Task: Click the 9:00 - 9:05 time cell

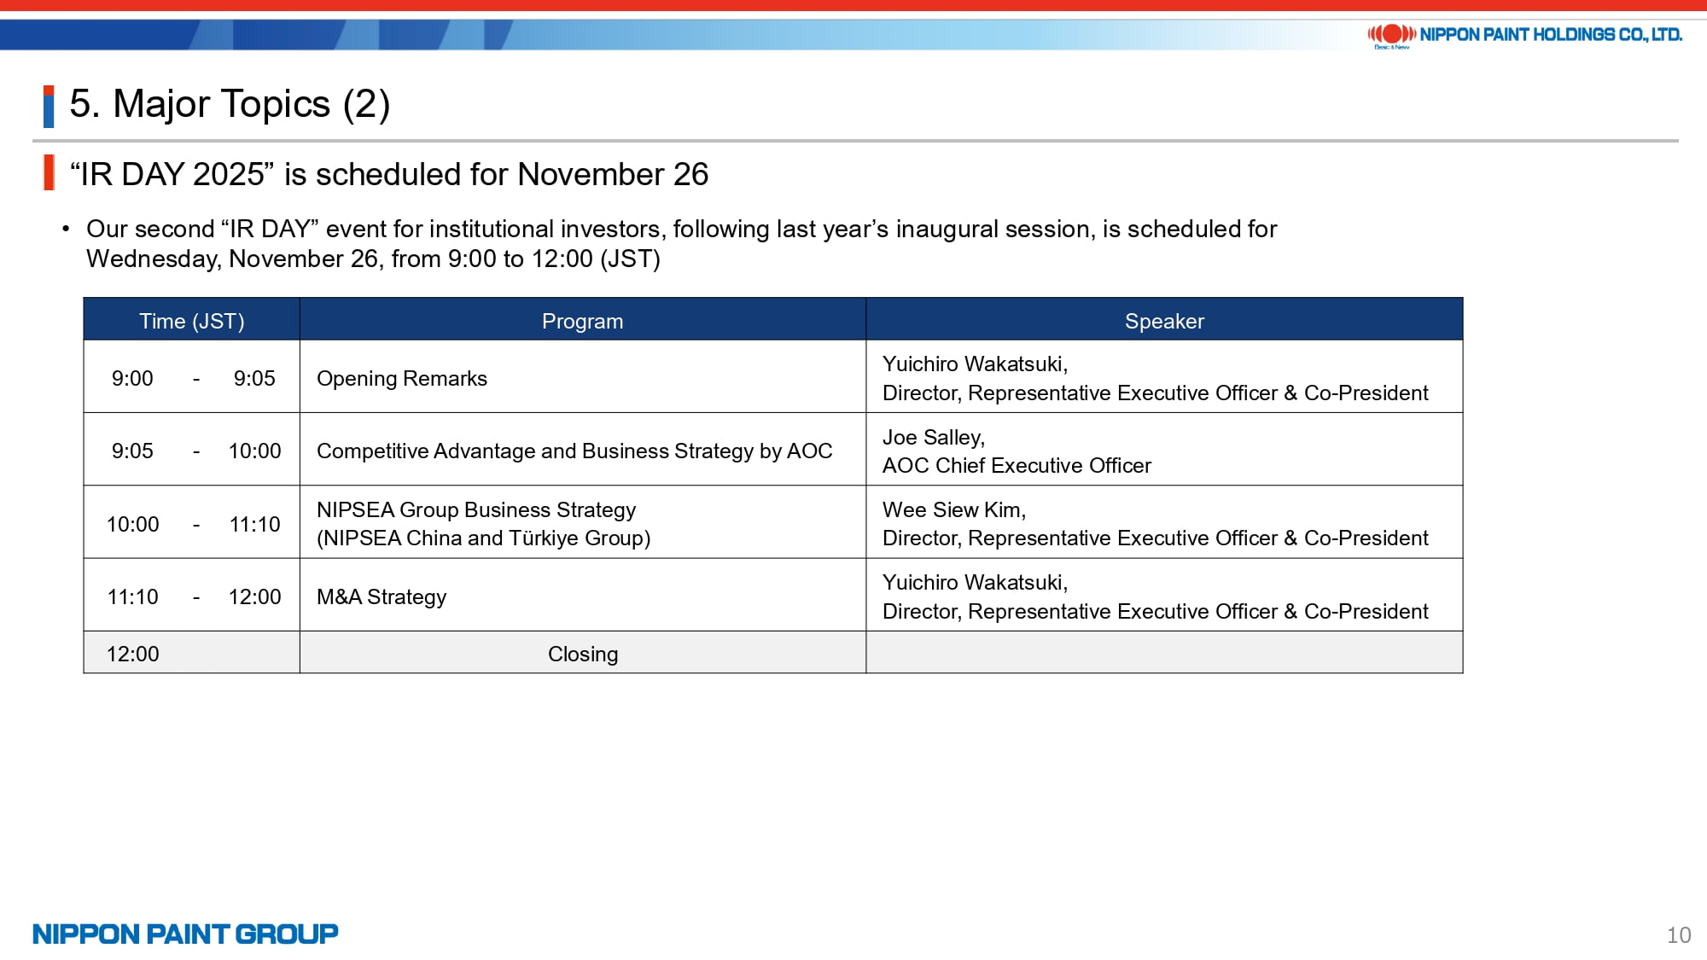Action: click(x=192, y=378)
